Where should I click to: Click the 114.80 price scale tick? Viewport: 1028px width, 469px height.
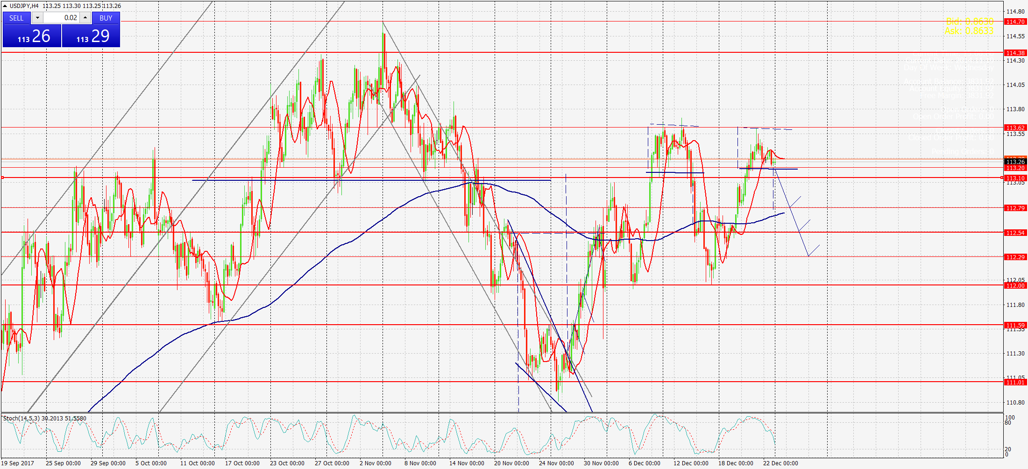point(1015,12)
